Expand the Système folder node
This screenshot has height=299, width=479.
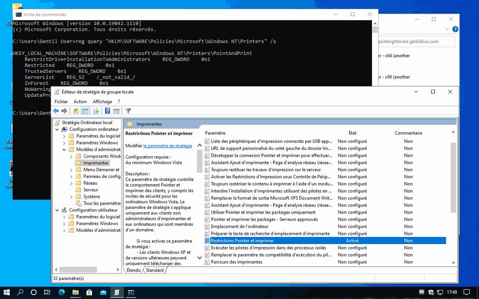[x=72, y=197]
